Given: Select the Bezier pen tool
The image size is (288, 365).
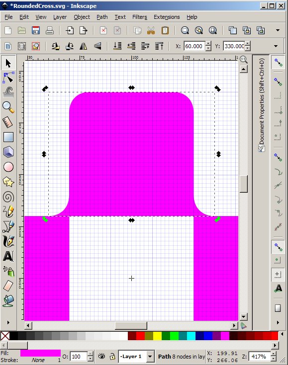Looking at the screenshot, I should pos(8,226).
